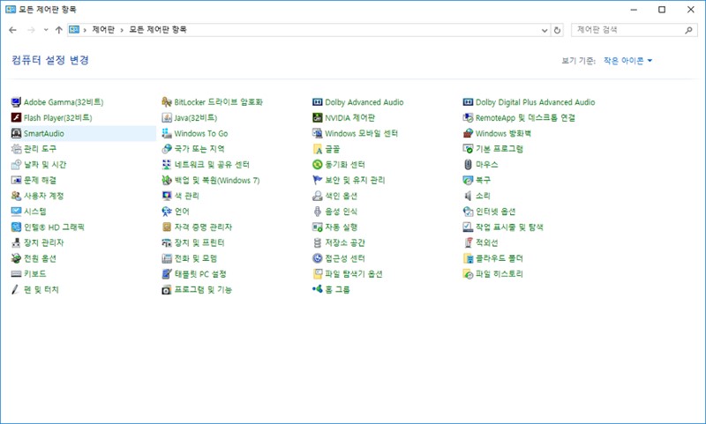This screenshot has width=706, height=424.
Task: Click the search magnifier icon
Action: pyautogui.click(x=688, y=30)
